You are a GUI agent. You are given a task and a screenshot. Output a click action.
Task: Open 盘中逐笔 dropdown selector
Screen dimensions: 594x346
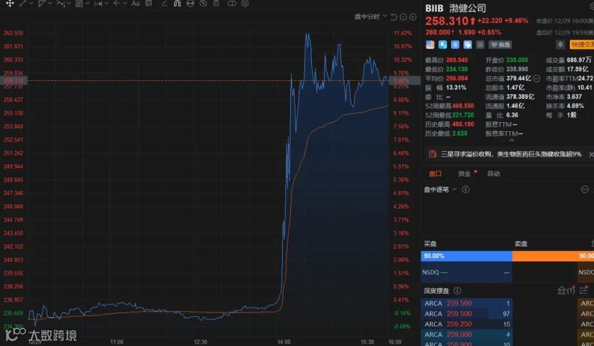[440, 189]
